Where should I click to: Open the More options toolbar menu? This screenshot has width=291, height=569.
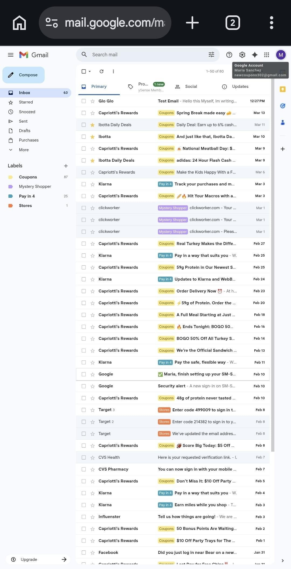pos(113,71)
